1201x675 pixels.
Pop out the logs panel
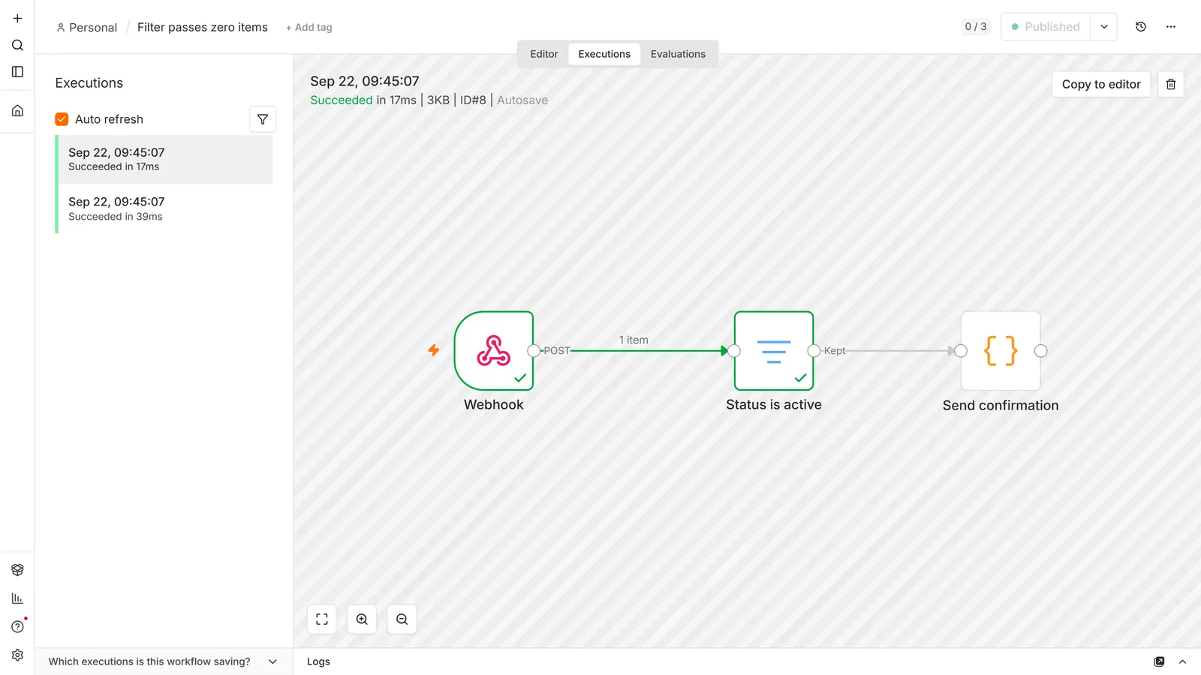coord(1159,661)
